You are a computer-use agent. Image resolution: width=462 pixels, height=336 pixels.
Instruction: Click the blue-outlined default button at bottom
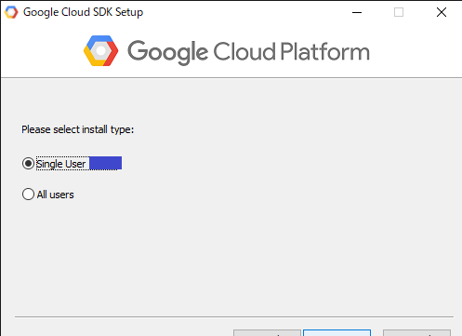(337, 333)
